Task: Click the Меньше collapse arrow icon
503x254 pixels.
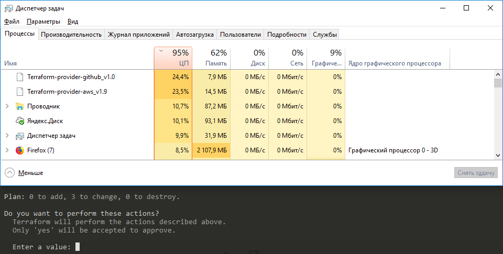Action: (9, 173)
